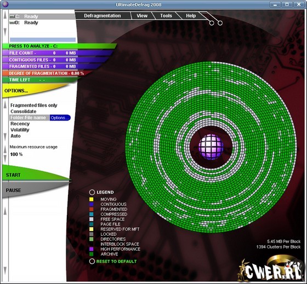
Task: Click the red FRAGMENTED legend color square
Action: (91, 210)
